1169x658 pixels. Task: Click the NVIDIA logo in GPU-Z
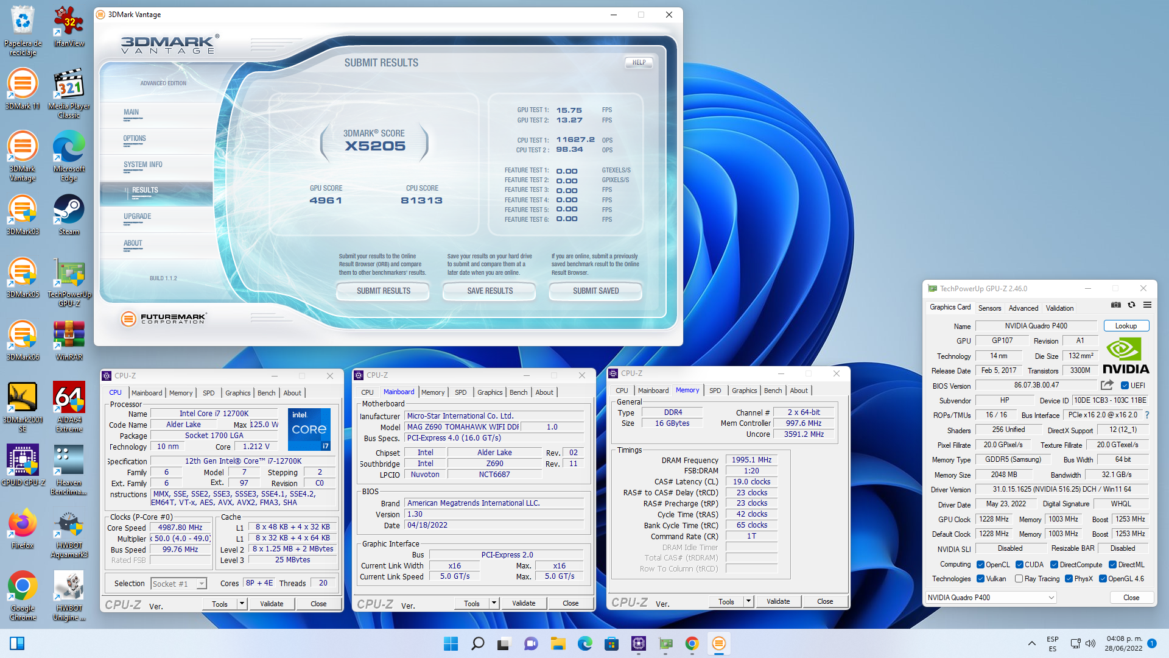click(1125, 356)
